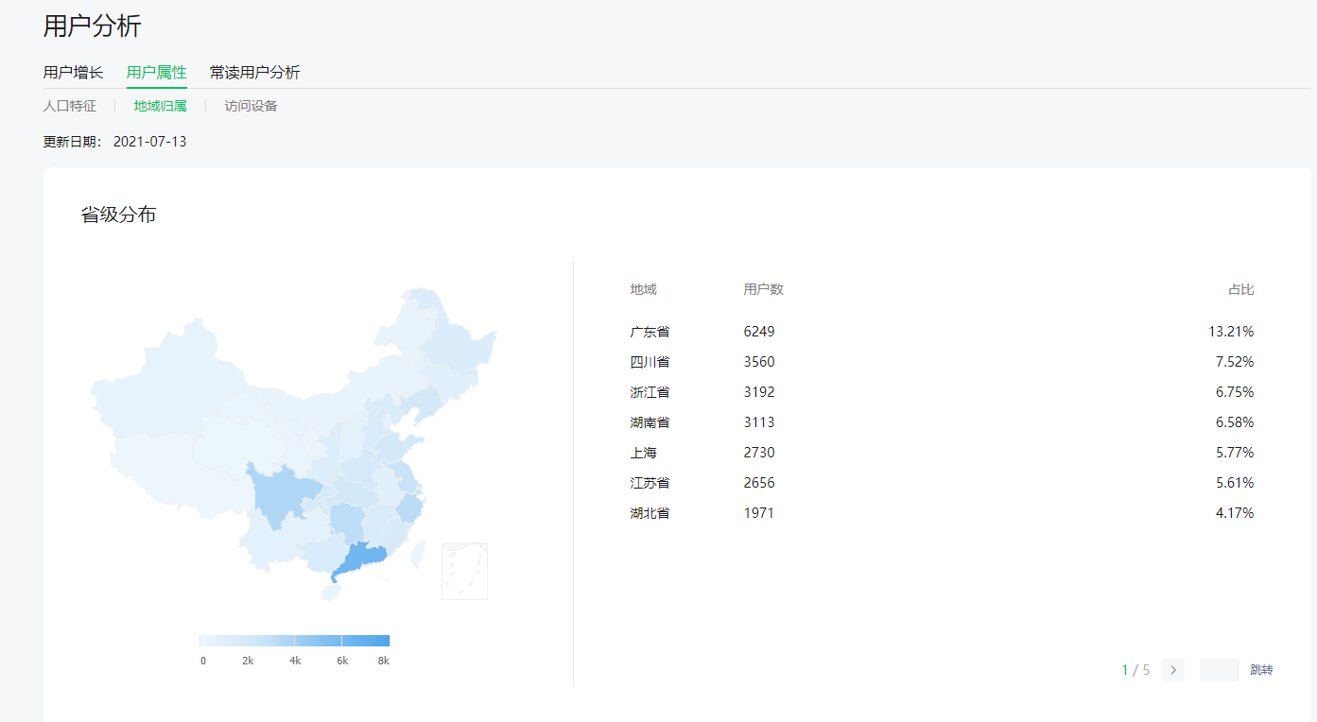Switch to 人口特征 sub-tab
This screenshot has width=1317, height=722.
[69, 106]
